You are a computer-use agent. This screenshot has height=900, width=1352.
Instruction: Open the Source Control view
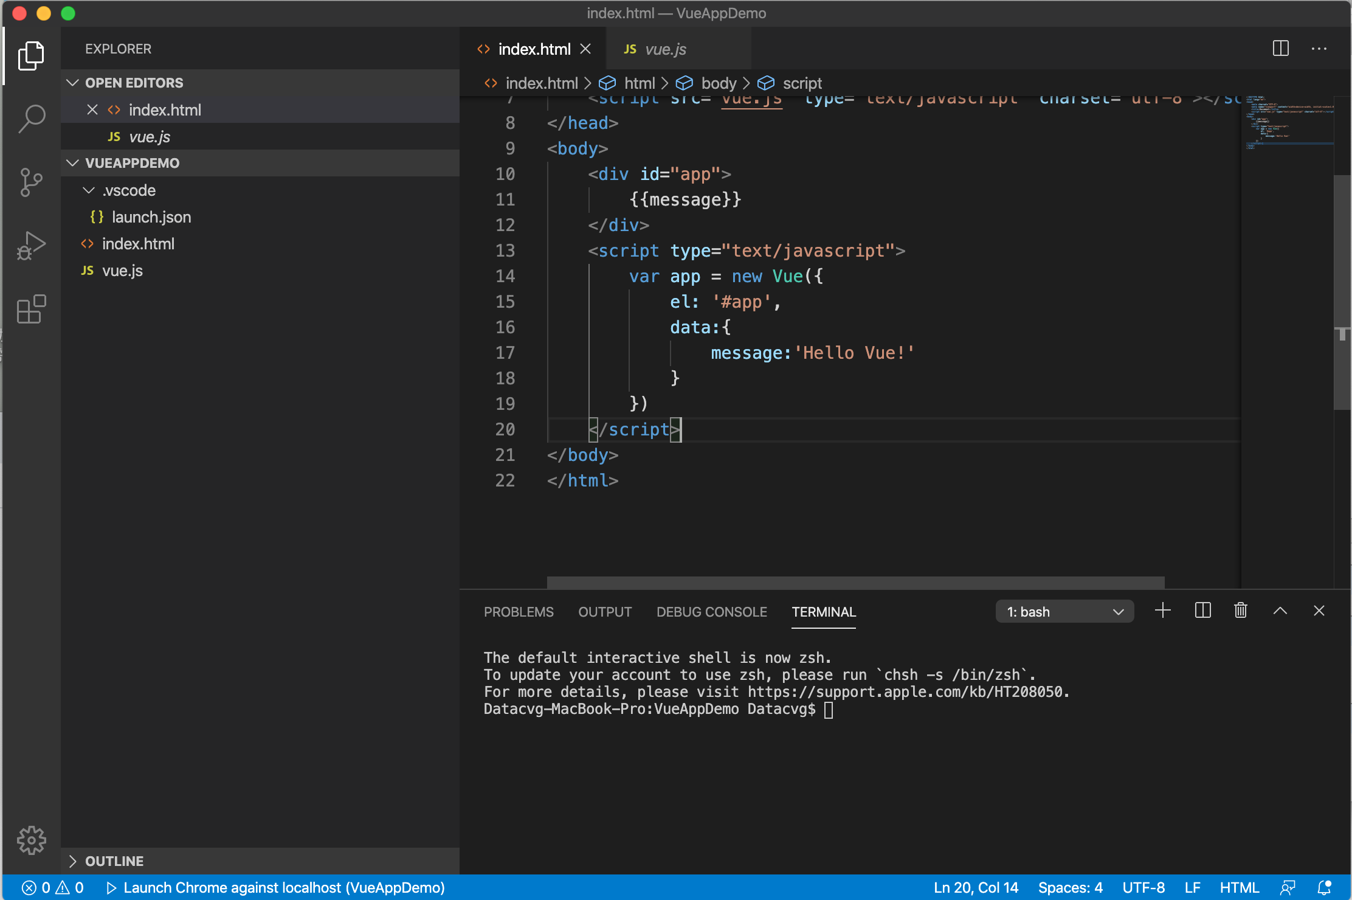32,182
